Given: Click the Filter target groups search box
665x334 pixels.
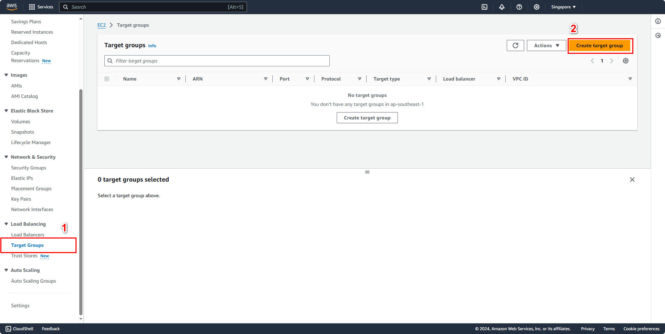Looking at the screenshot, I should (x=216, y=60).
